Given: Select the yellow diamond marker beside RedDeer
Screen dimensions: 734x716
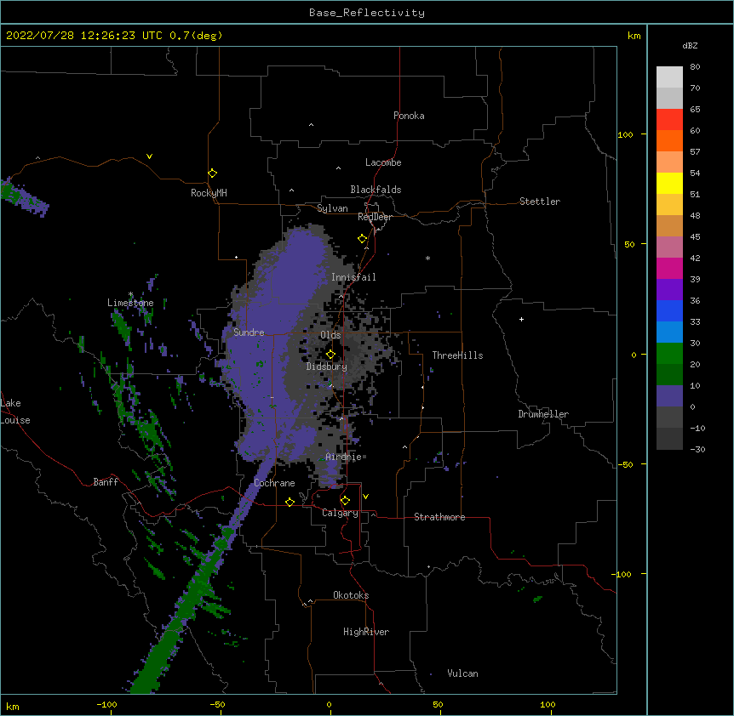Looking at the screenshot, I should pos(363,239).
